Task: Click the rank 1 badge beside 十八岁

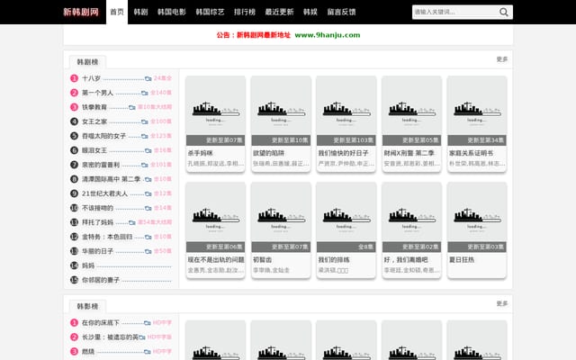Action: click(x=74, y=78)
